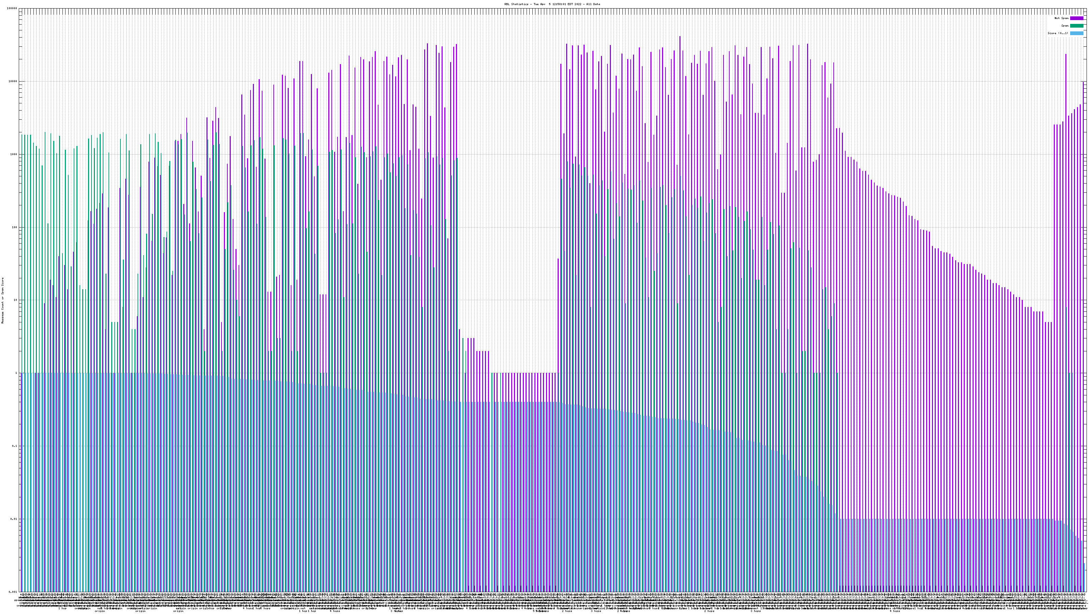This screenshot has width=1092, height=614.
Task: Click the 10000 y-axis tick label
Action: point(13,82)
